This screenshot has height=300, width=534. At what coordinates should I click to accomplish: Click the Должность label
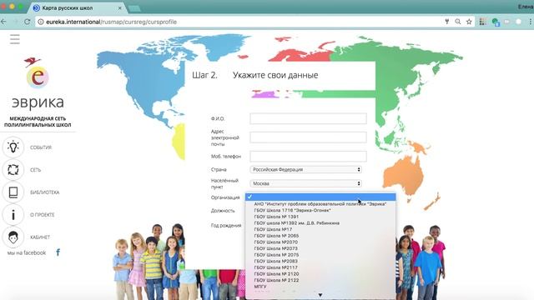click(x=223, y=211)
